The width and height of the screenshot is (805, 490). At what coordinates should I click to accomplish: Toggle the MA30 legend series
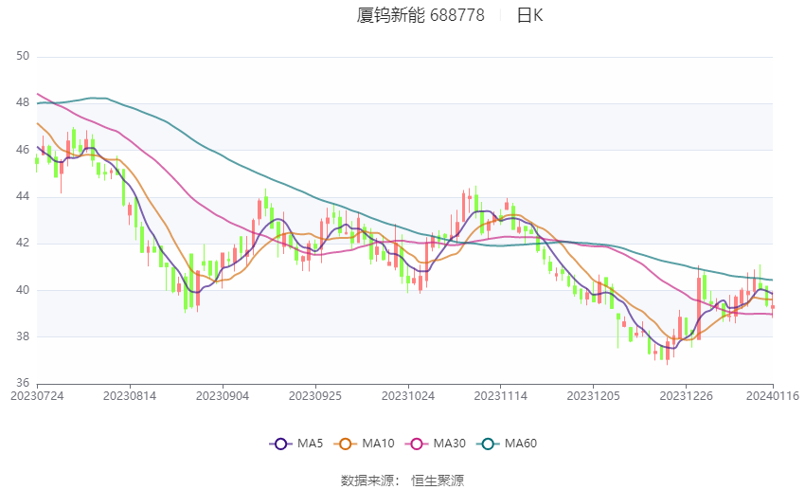pos(436,444)
